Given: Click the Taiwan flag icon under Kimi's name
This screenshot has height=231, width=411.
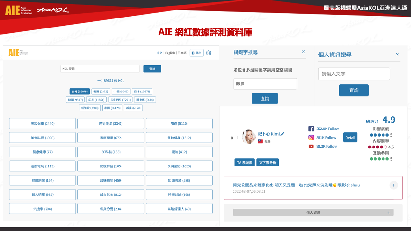Looking at the screenshot, I should 260,141.
